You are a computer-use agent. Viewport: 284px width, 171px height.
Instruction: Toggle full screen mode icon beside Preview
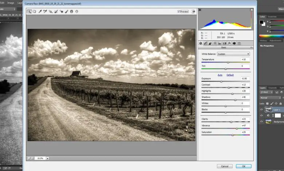tap(193, 12)
